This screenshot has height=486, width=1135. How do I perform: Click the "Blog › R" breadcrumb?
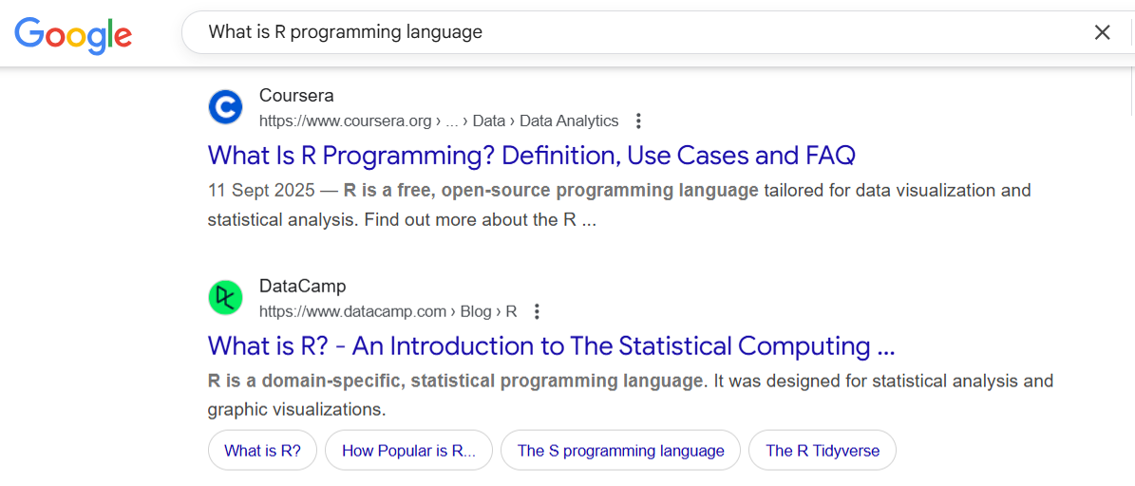click(489, 311)
